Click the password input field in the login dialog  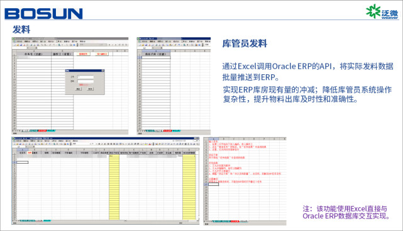(86, 81)
